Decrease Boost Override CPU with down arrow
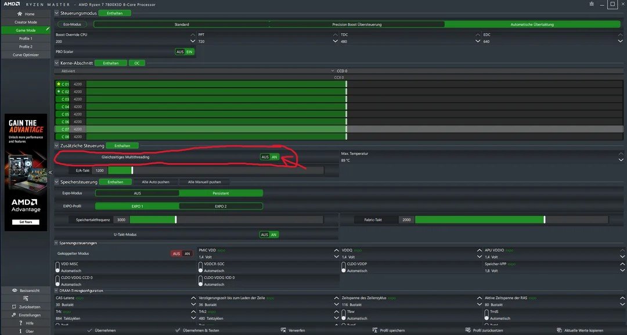The image size is (627, 335). coord(193,41)
